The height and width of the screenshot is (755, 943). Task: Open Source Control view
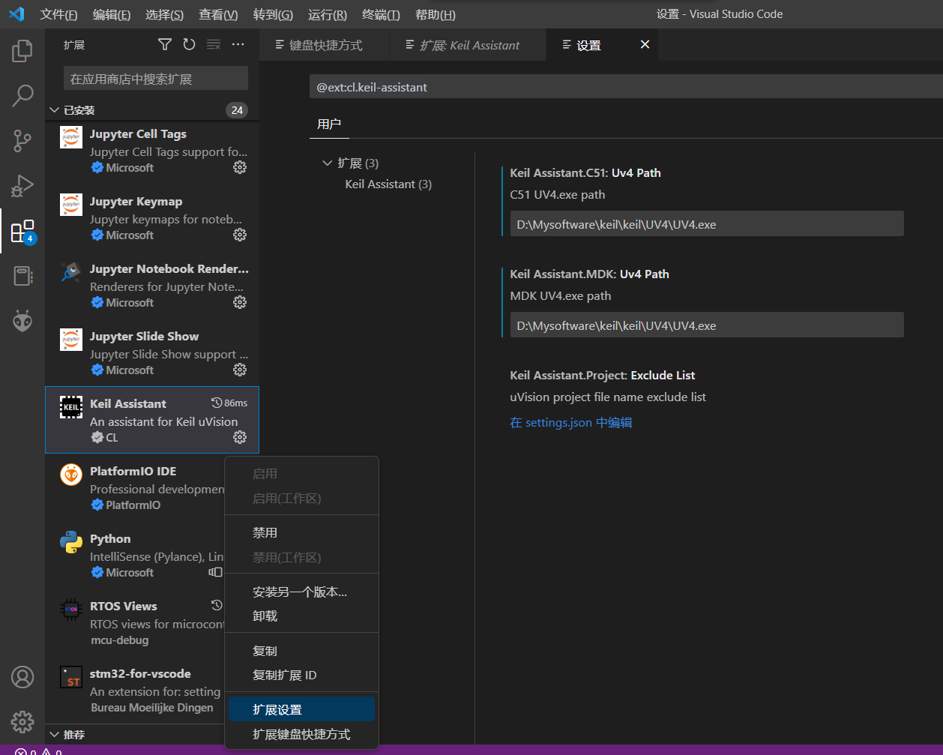(x=22, y=141)
